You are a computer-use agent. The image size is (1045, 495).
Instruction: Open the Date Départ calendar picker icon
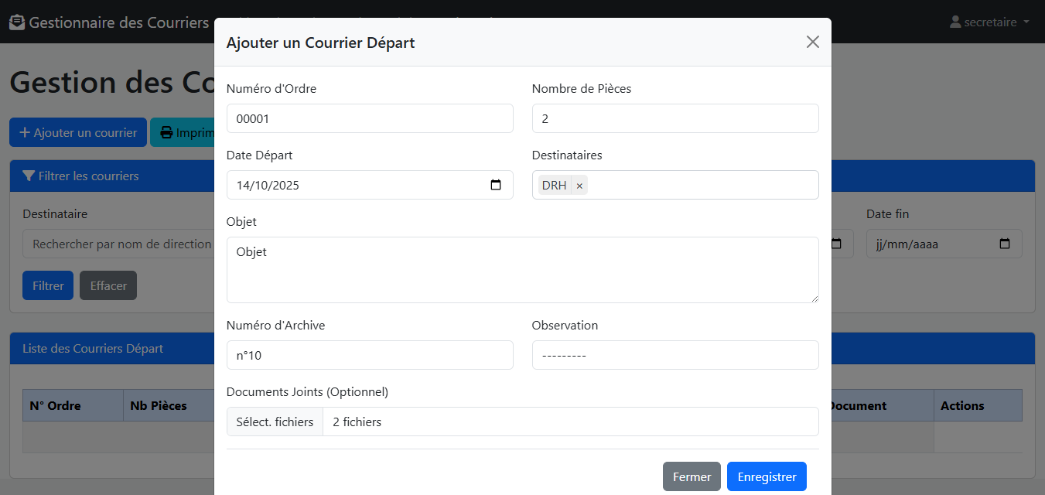coord(496,185)
